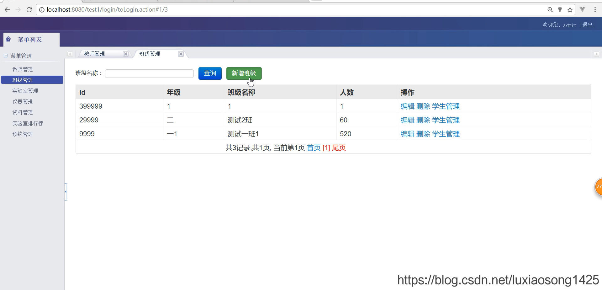This screenshot has width=602, height=290.
Task: Open 实验室管理 in the sidebar menu
Action: click(x=25, y=91)
